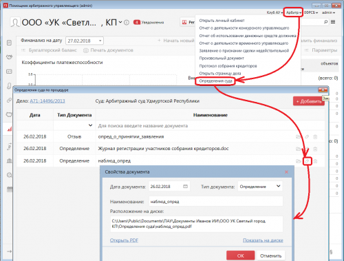The height and width of the screenshot is (261, 344).
Task: Select Произвольный документ menu item
Action: [222, 58]
